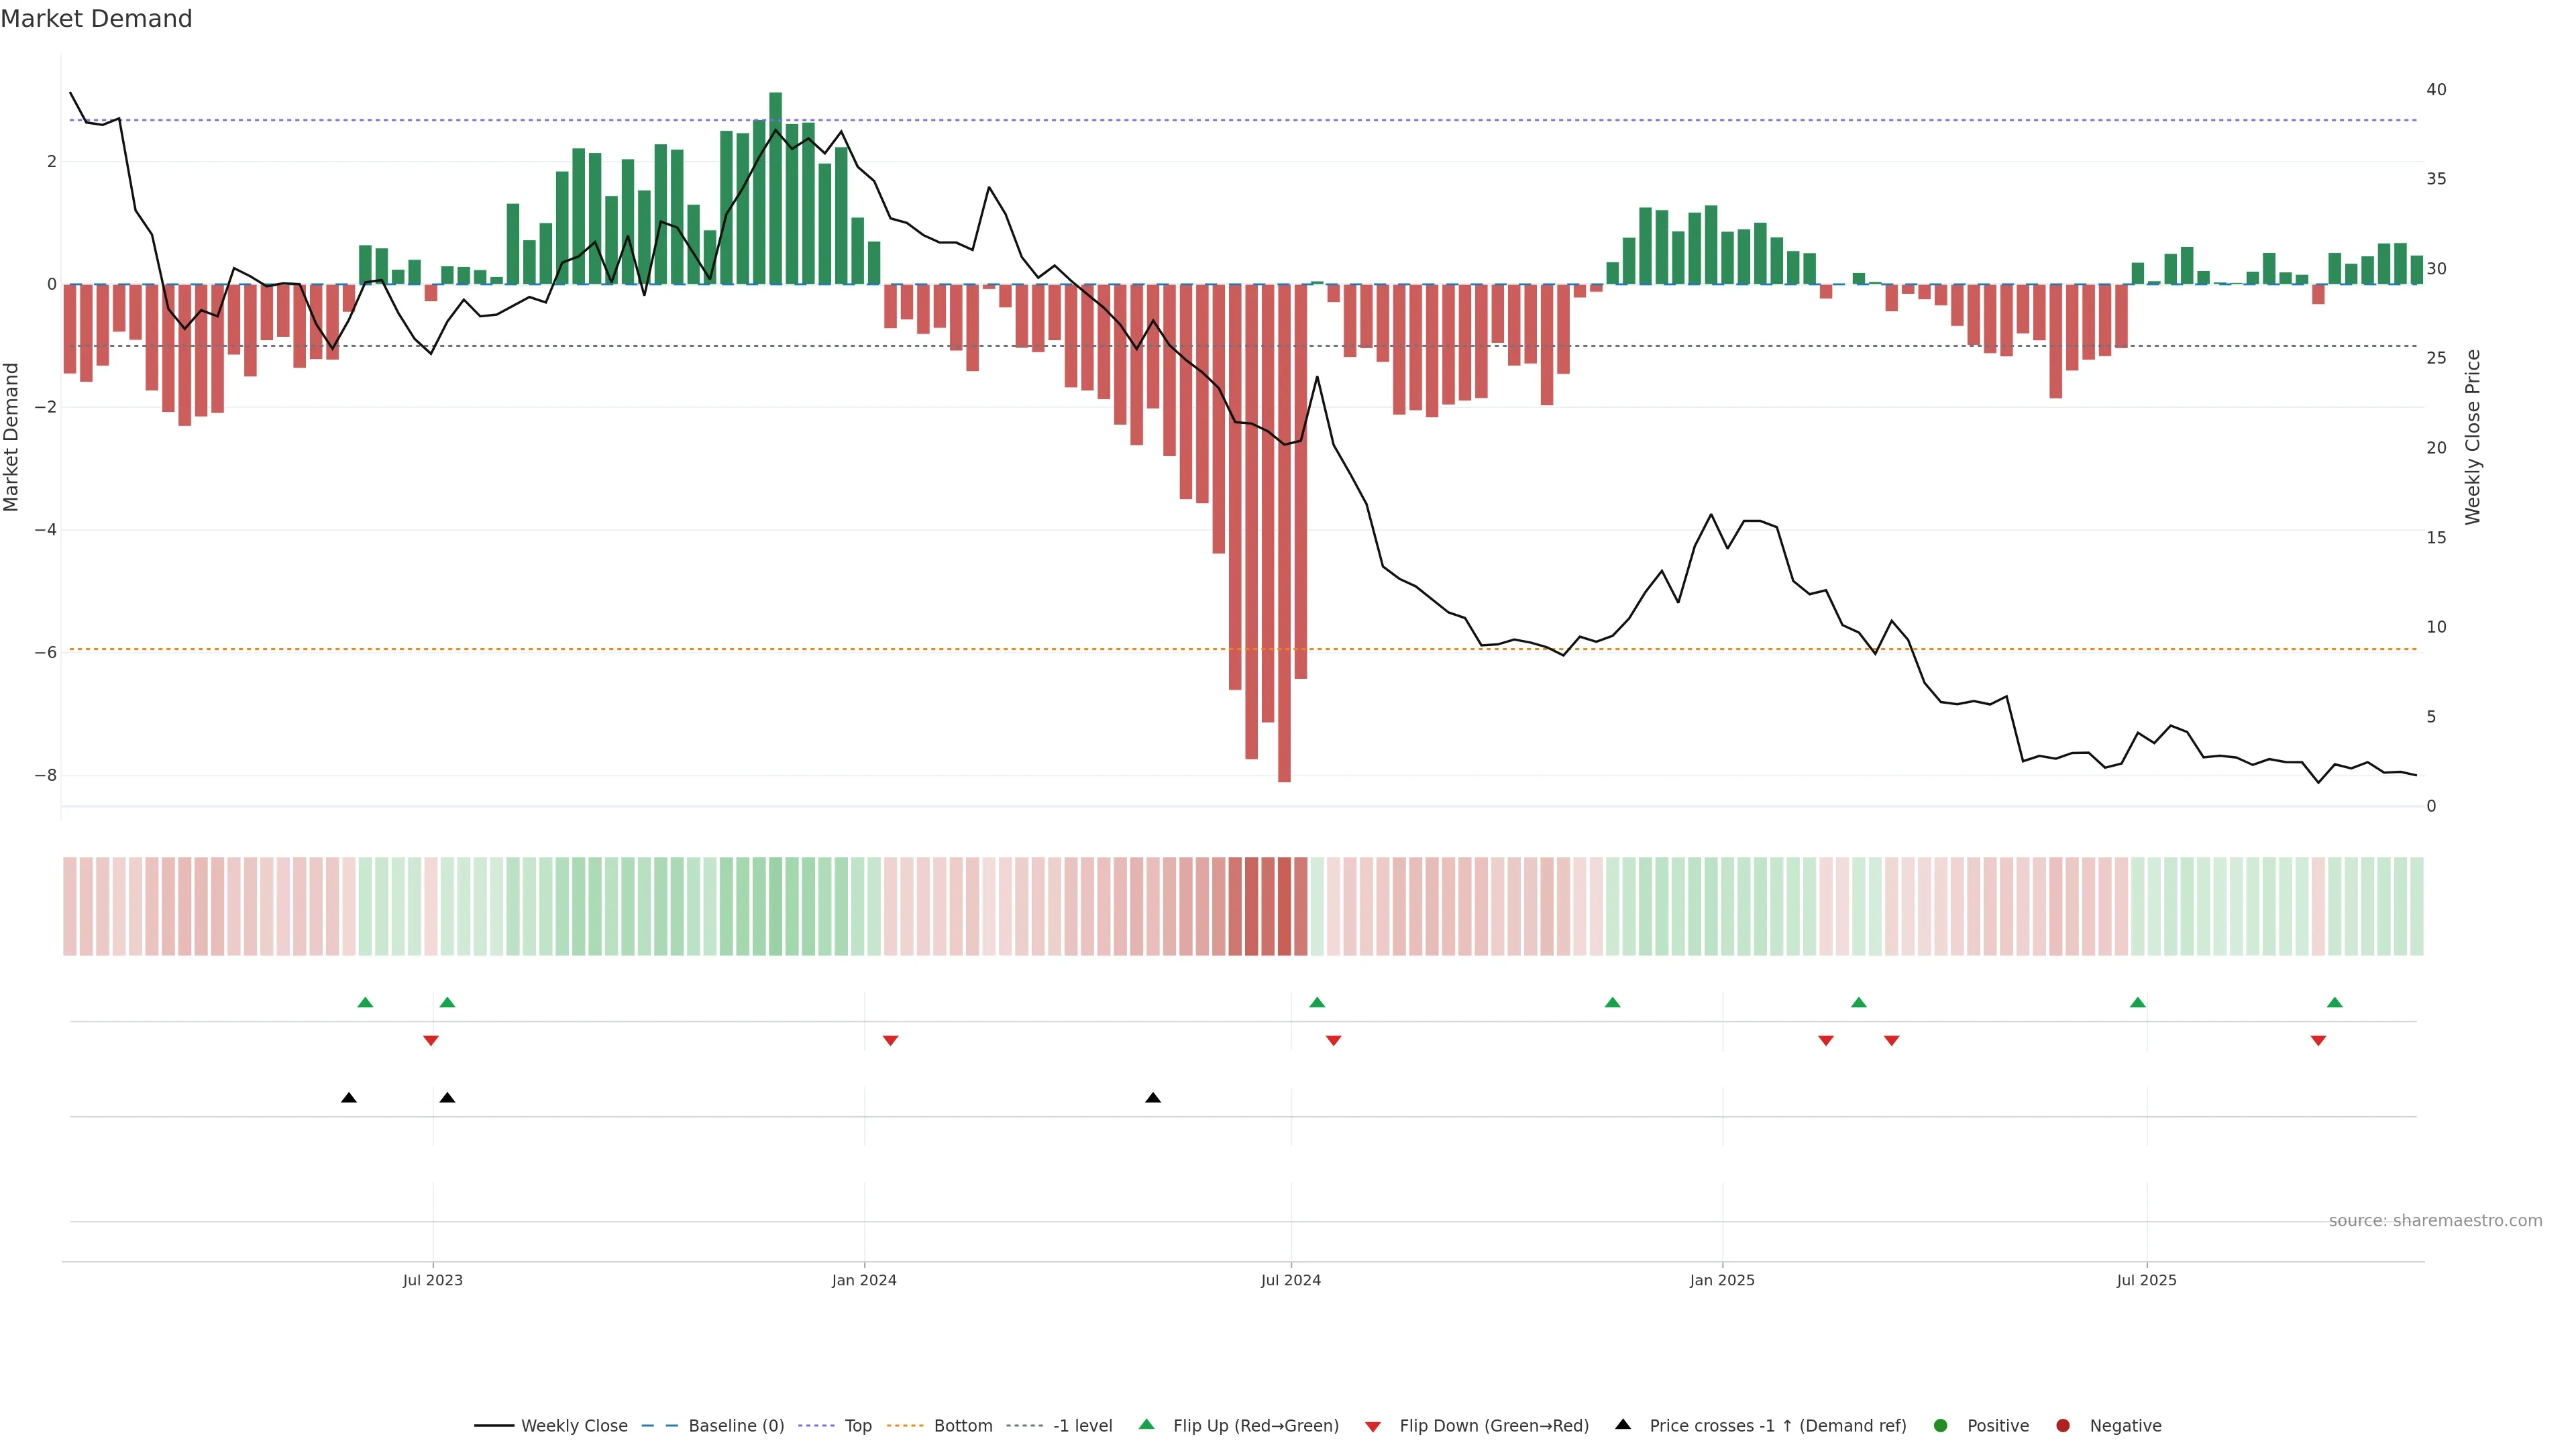Click the Market Demand chart title
The height and width of the screenshot is (1449, 2576).
click(96, 19)
